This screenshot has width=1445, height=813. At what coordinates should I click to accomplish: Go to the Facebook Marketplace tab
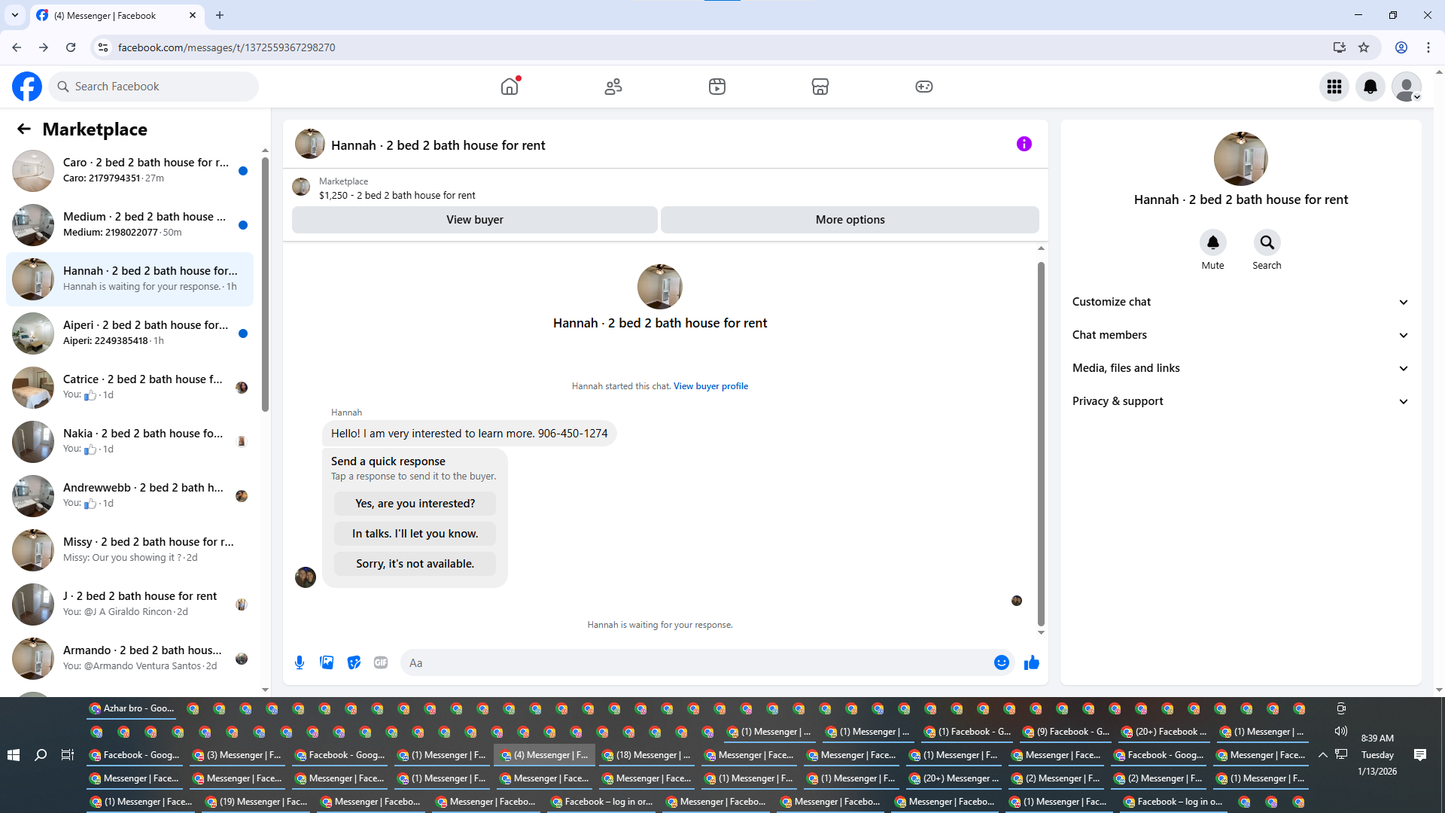pyautogui.click(x=820, y=87)
